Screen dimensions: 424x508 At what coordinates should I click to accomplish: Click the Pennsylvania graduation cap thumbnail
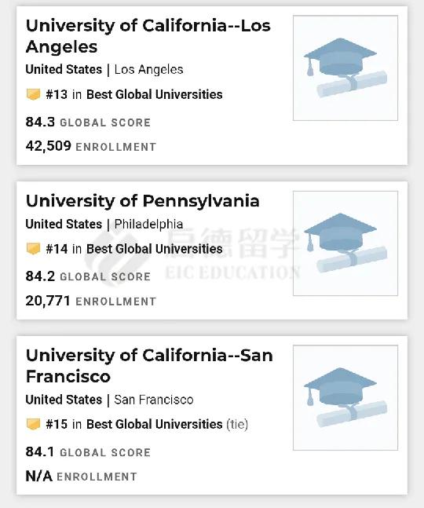[345, 243]
